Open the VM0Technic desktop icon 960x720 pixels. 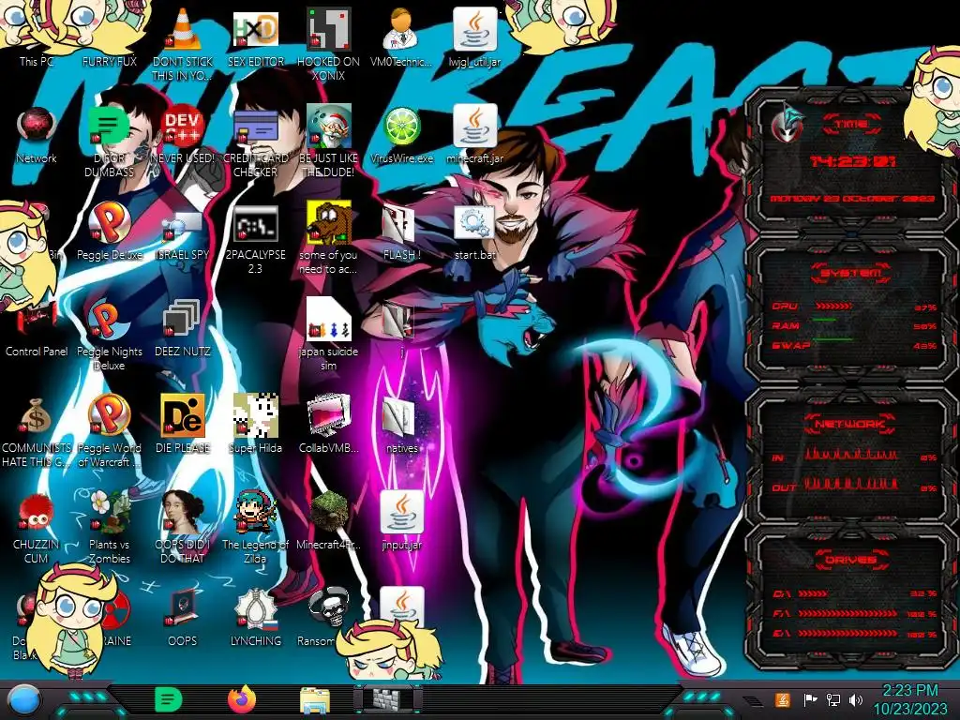tap(401, 37)
